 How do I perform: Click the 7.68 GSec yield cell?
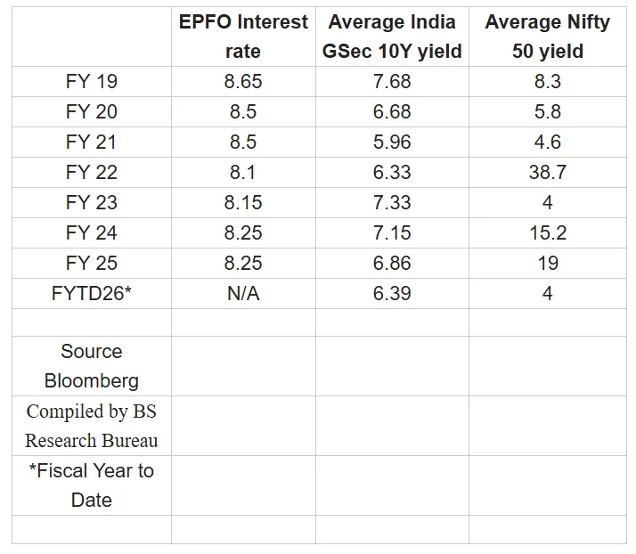tap(392, 82)
